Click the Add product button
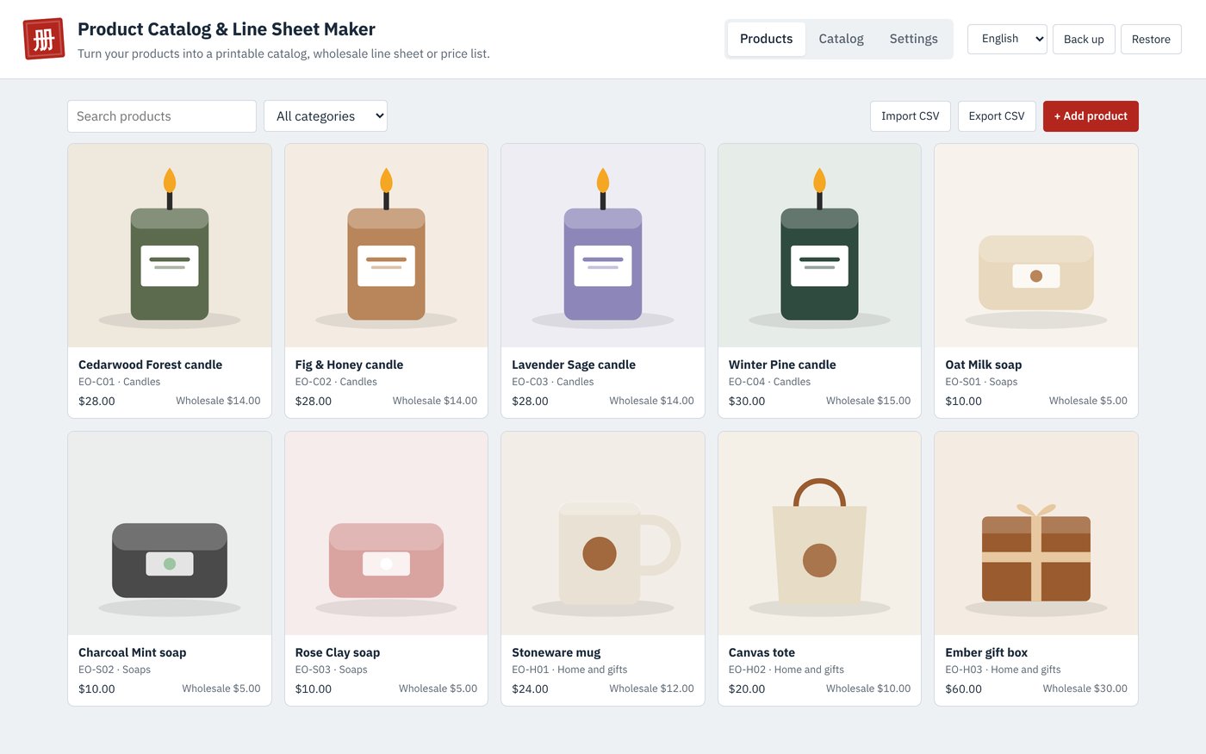Image resolution: width=1206 pixels, height=754 pixels. pos(1091,116)
